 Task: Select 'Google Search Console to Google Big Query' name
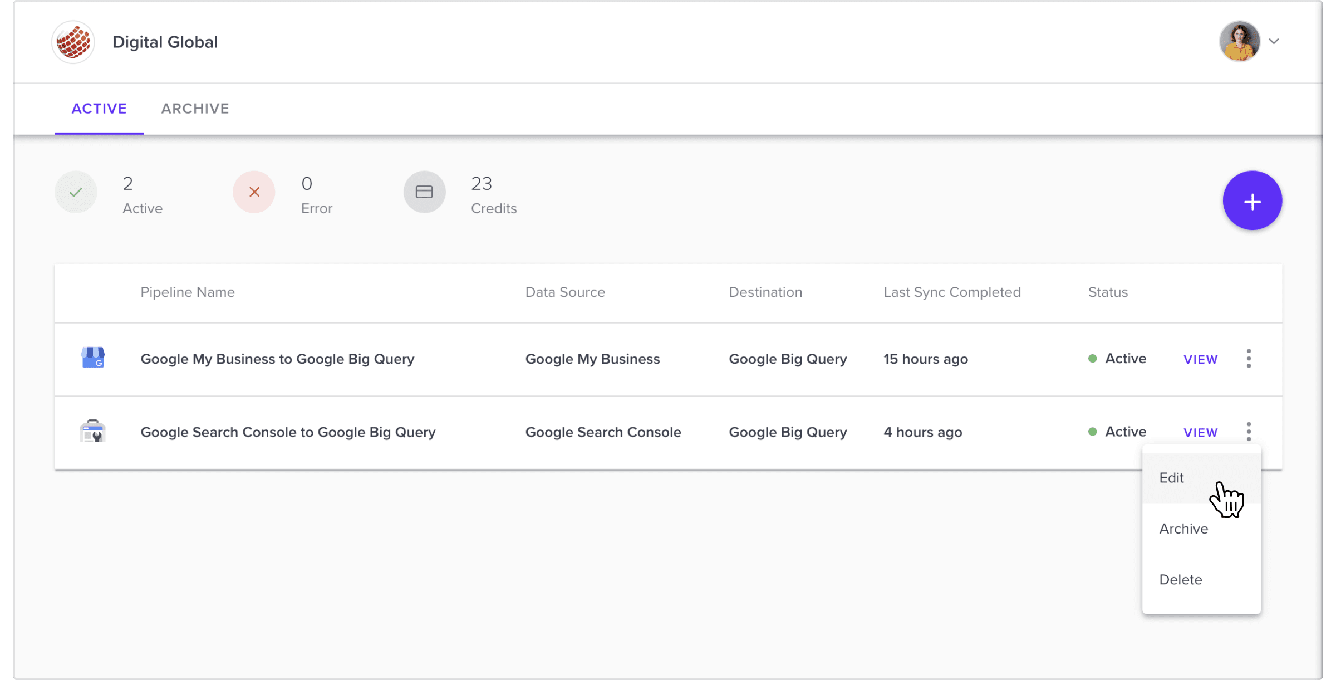pyautogui.click(x=288, y=432)
